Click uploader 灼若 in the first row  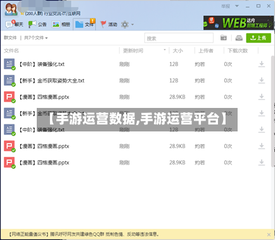[x=200, y=64]
